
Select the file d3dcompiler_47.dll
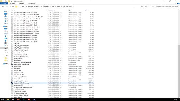coord(21,56)
